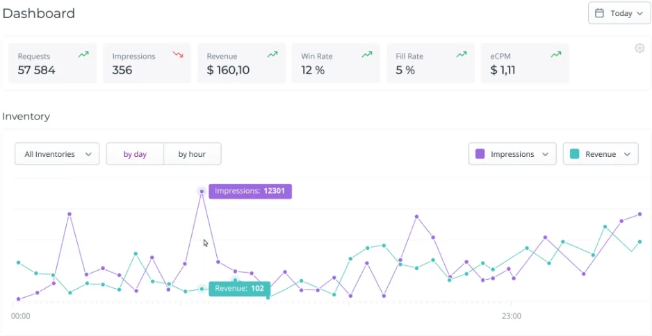Click the chevron on Today selector

(x=640, y=14)
